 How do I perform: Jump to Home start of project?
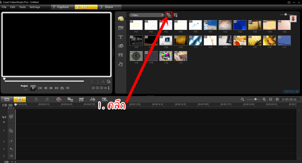(x=40, y=88)
